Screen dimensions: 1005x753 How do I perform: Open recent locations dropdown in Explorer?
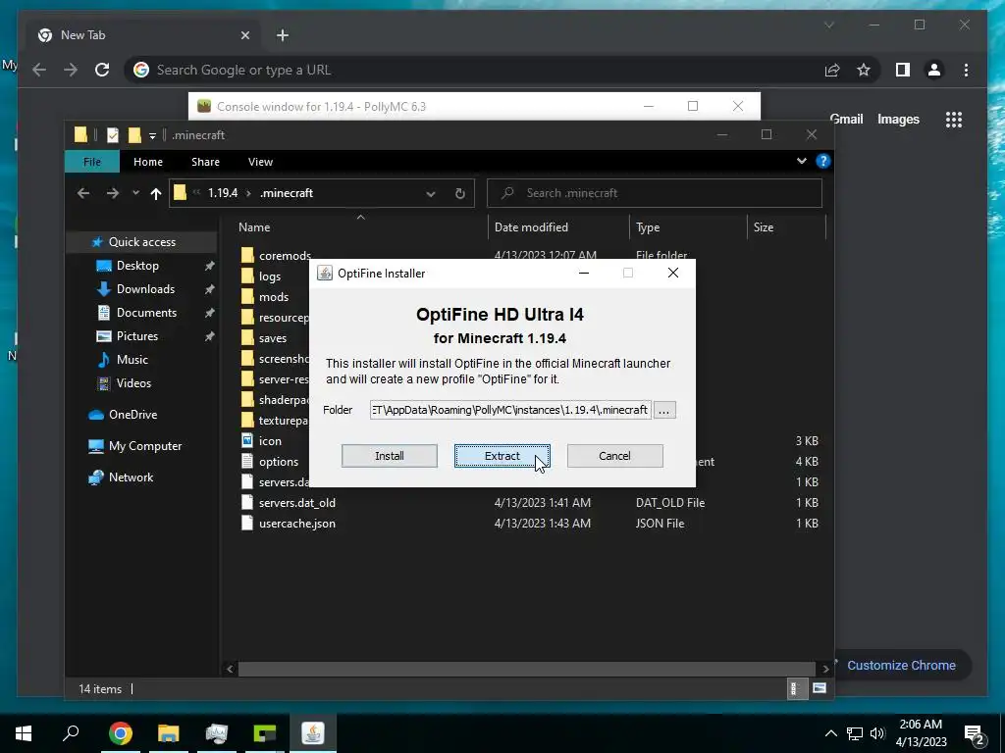(x=135, y=193)
